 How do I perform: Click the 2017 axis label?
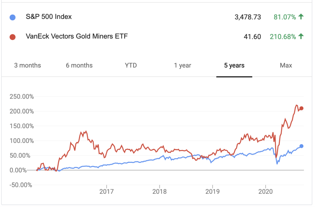pyautogui.click(x=107, y=192)
